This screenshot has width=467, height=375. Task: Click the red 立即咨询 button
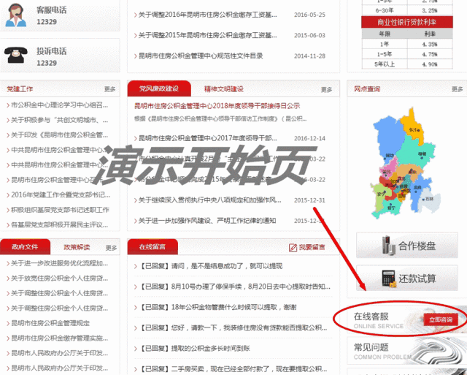click(441, 319)
